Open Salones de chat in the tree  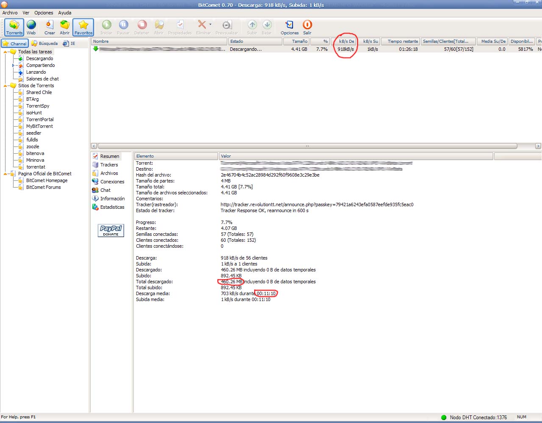42,79
